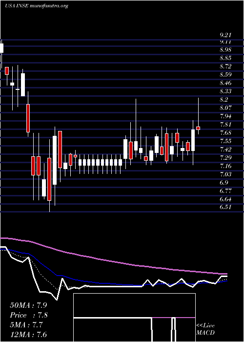
Task: Click the 8.2 price axis label
Action: click(224, 100)
